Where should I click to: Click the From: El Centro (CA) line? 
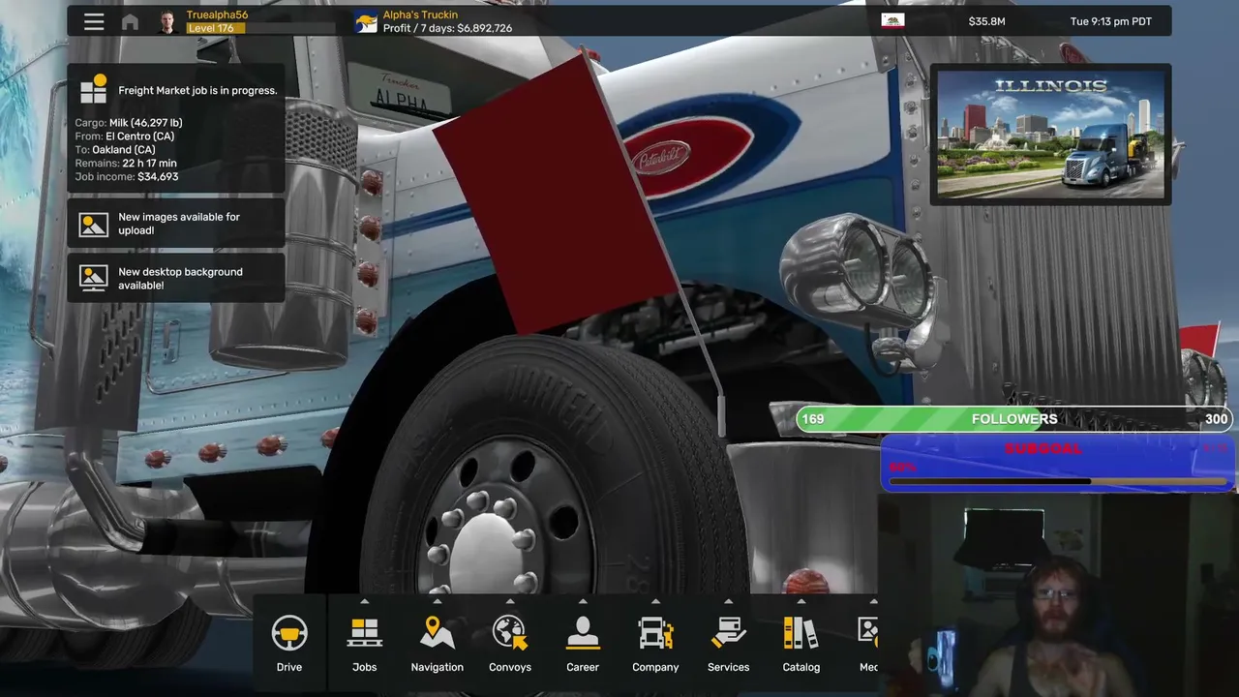(125, 136)
